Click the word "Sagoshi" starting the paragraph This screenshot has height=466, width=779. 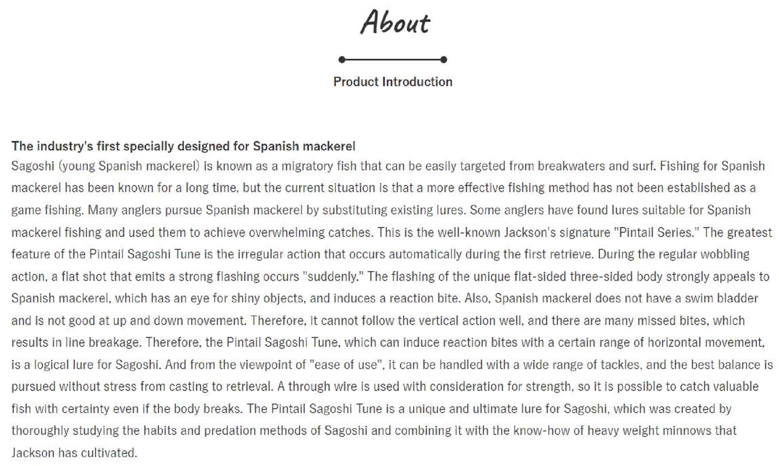[x=33, y=166]
